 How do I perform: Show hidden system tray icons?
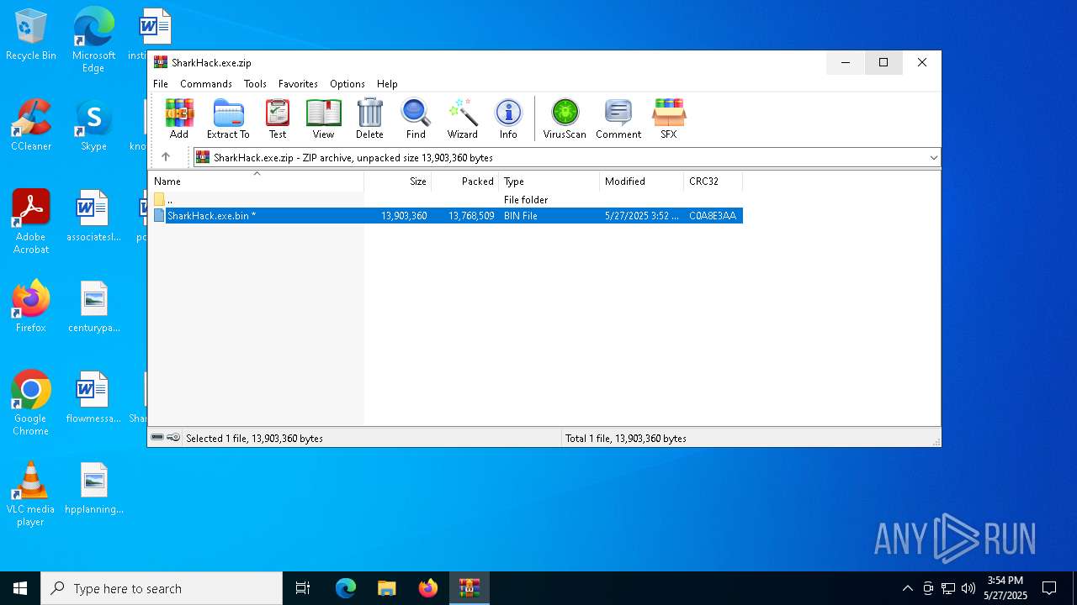pyautogui.click(x=907, y=588)
